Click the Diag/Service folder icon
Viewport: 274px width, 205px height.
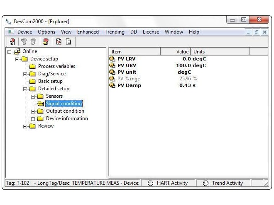click(32, 74)
